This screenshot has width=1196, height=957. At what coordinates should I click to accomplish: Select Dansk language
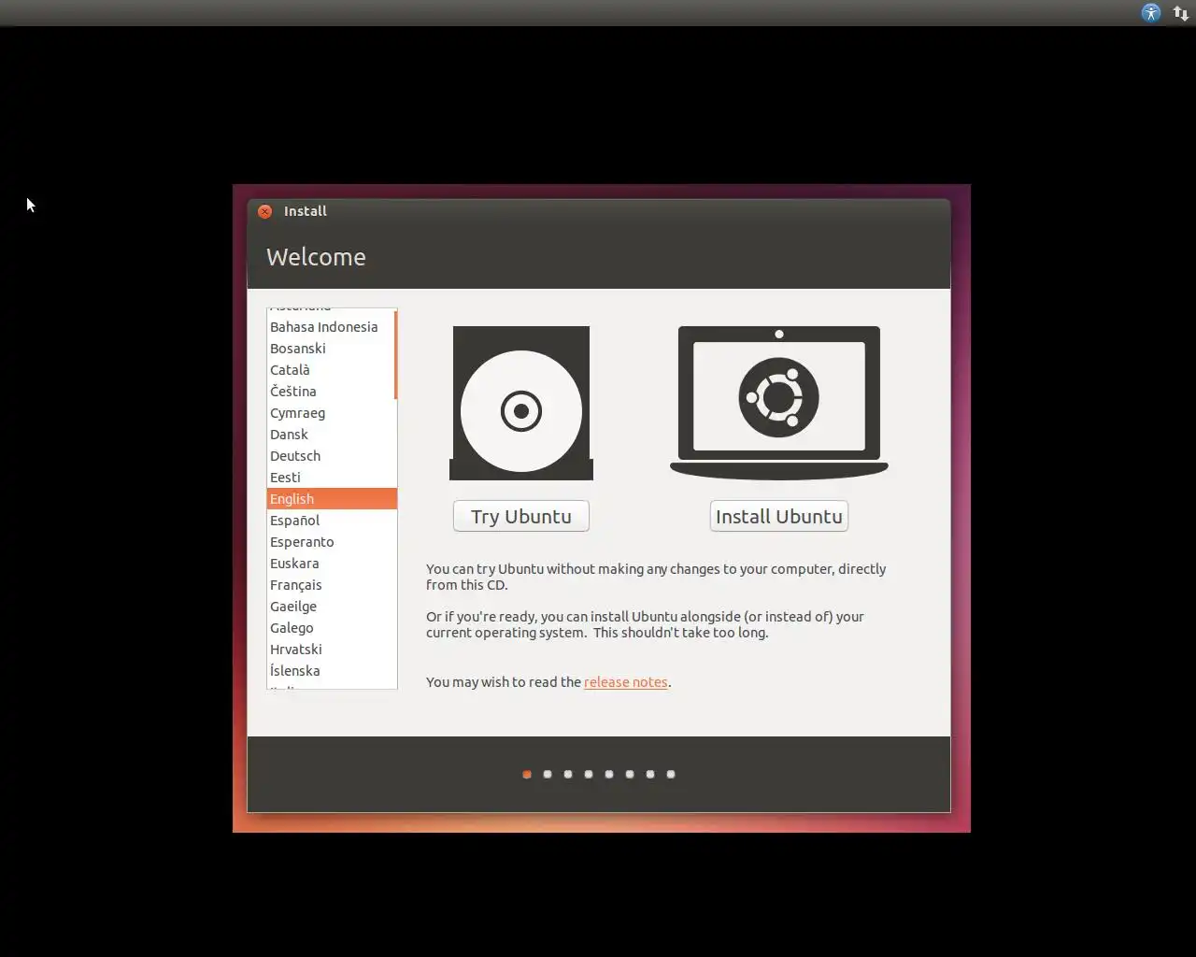tap(332, 435)
